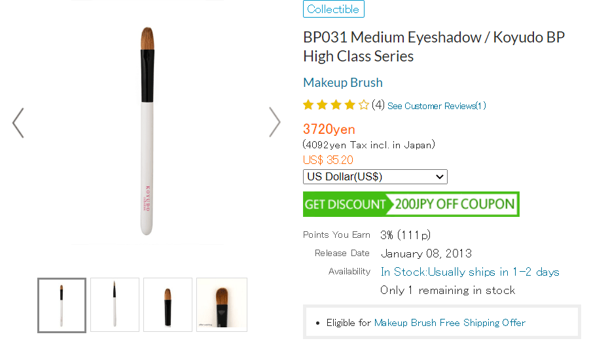Click the Get Discount coupon banner
Viewport: 589px width, 343px height.
coord(411,204)
